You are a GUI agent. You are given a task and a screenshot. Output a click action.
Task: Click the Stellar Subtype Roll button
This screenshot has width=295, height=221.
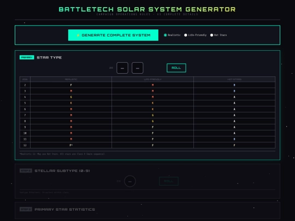pyautogui.click(x=169, y=181)
